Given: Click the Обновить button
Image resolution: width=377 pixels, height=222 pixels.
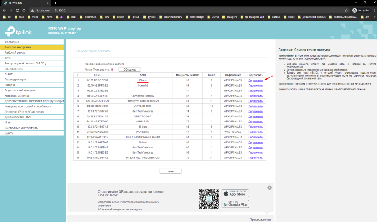Looking at the screenshot, I should (130, 69).
